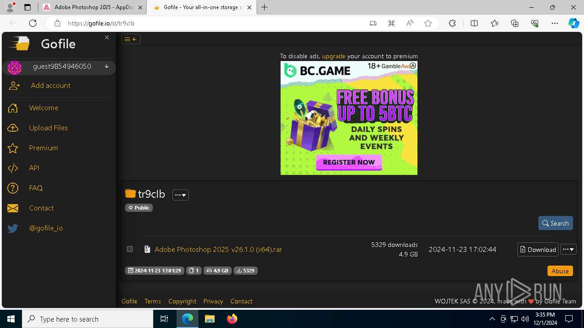Click the Welcome home icon
Viewport: 584px width, 328px height.
click(13, 108)
